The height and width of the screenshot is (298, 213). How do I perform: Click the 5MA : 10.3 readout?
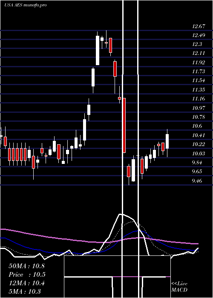coord(25,292)
